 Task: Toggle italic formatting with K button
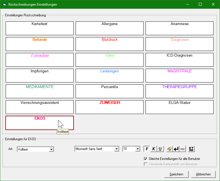coord(154,149)
